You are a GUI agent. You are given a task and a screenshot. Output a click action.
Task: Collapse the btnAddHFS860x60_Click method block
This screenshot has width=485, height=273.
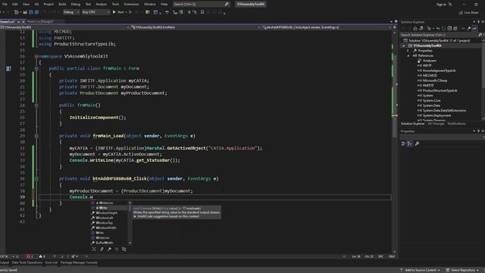36,179
